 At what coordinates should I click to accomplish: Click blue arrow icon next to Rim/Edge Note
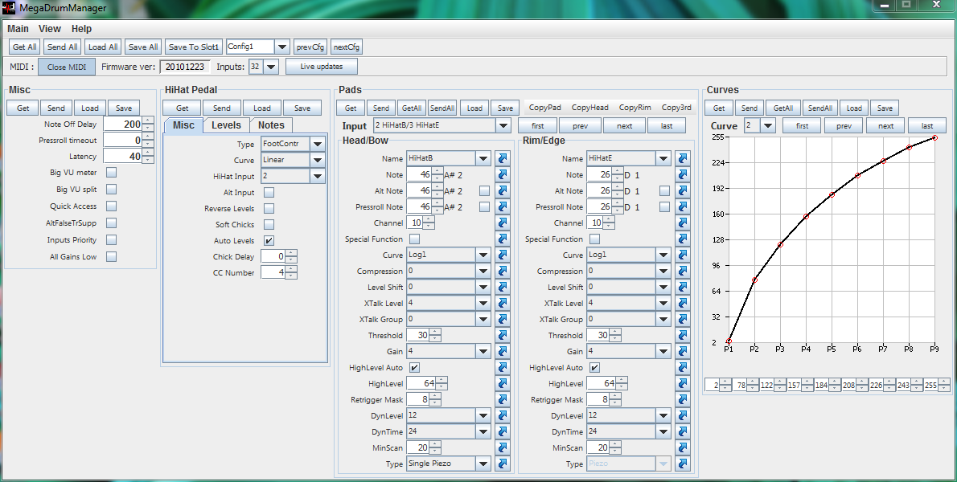pos(683,174)
